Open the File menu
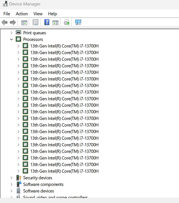Image resolution: width=179 pixels, height=203 pixels. tap(7, 14)
